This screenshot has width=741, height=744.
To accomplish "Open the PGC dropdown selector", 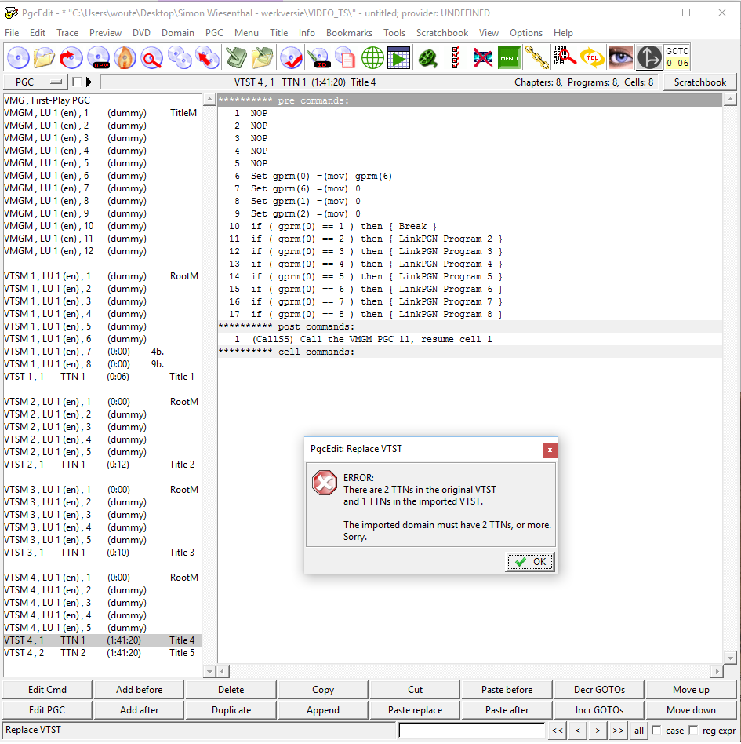I will tap(35, 82).
